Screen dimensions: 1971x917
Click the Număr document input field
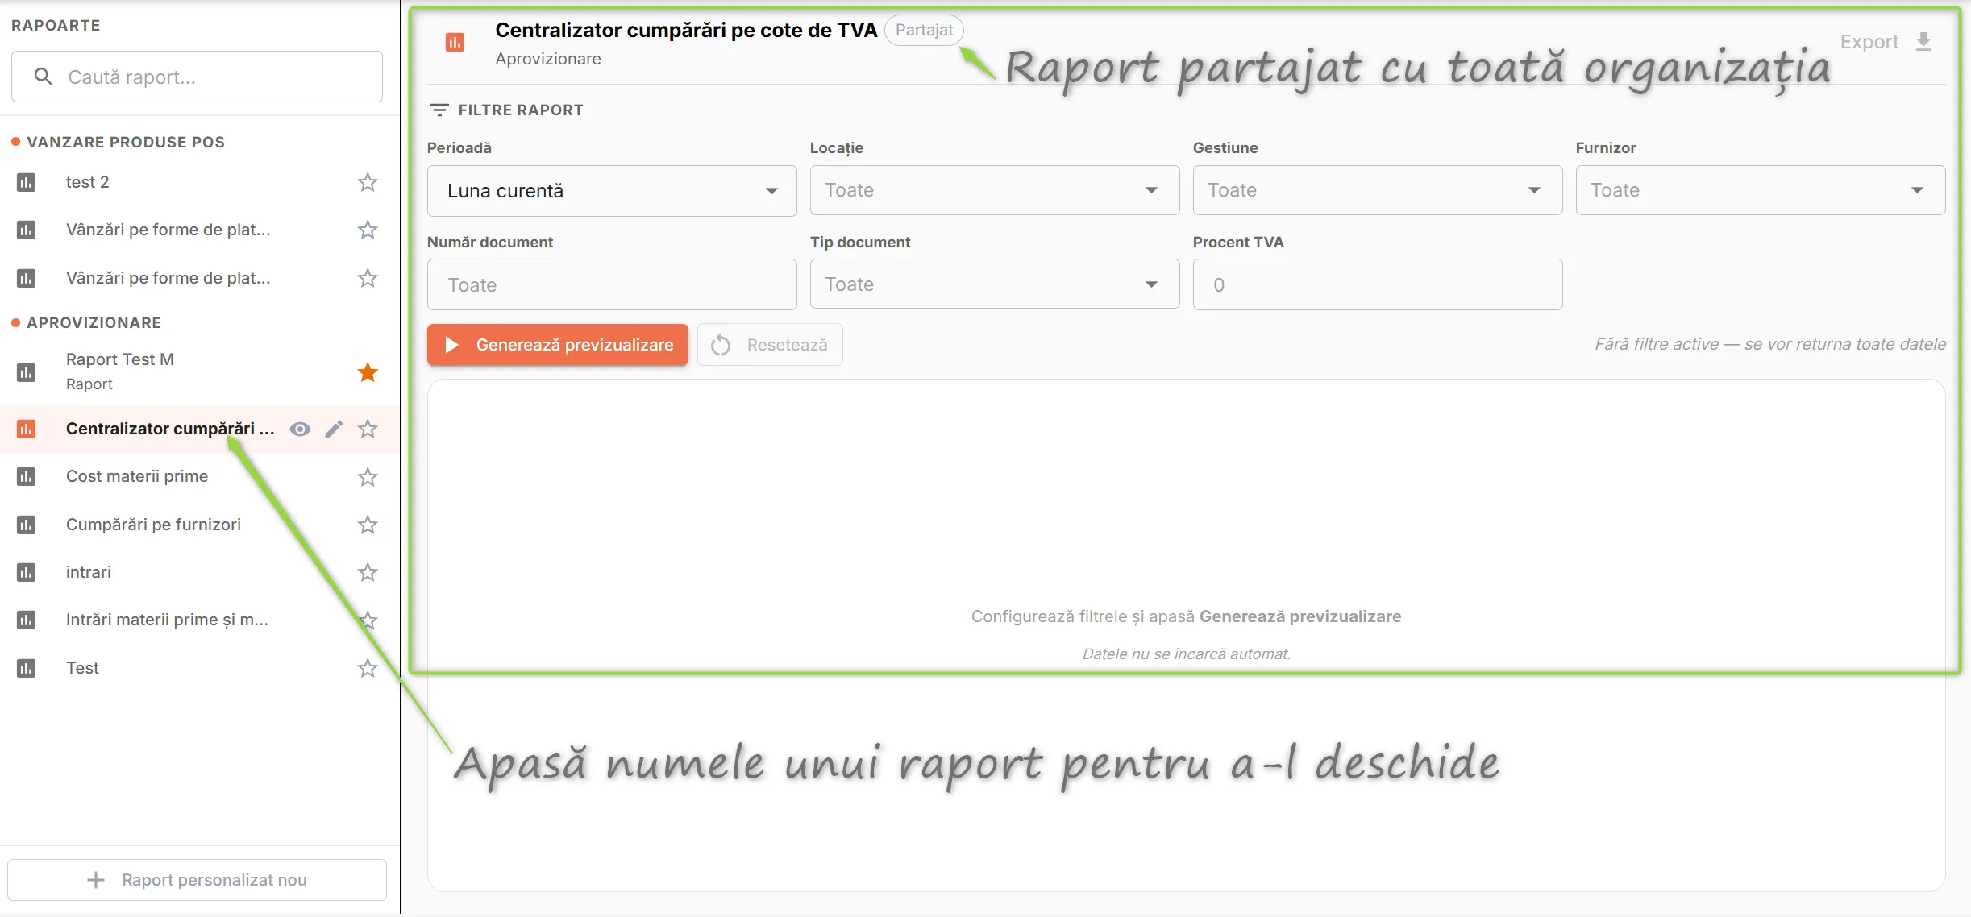[612, 284]
